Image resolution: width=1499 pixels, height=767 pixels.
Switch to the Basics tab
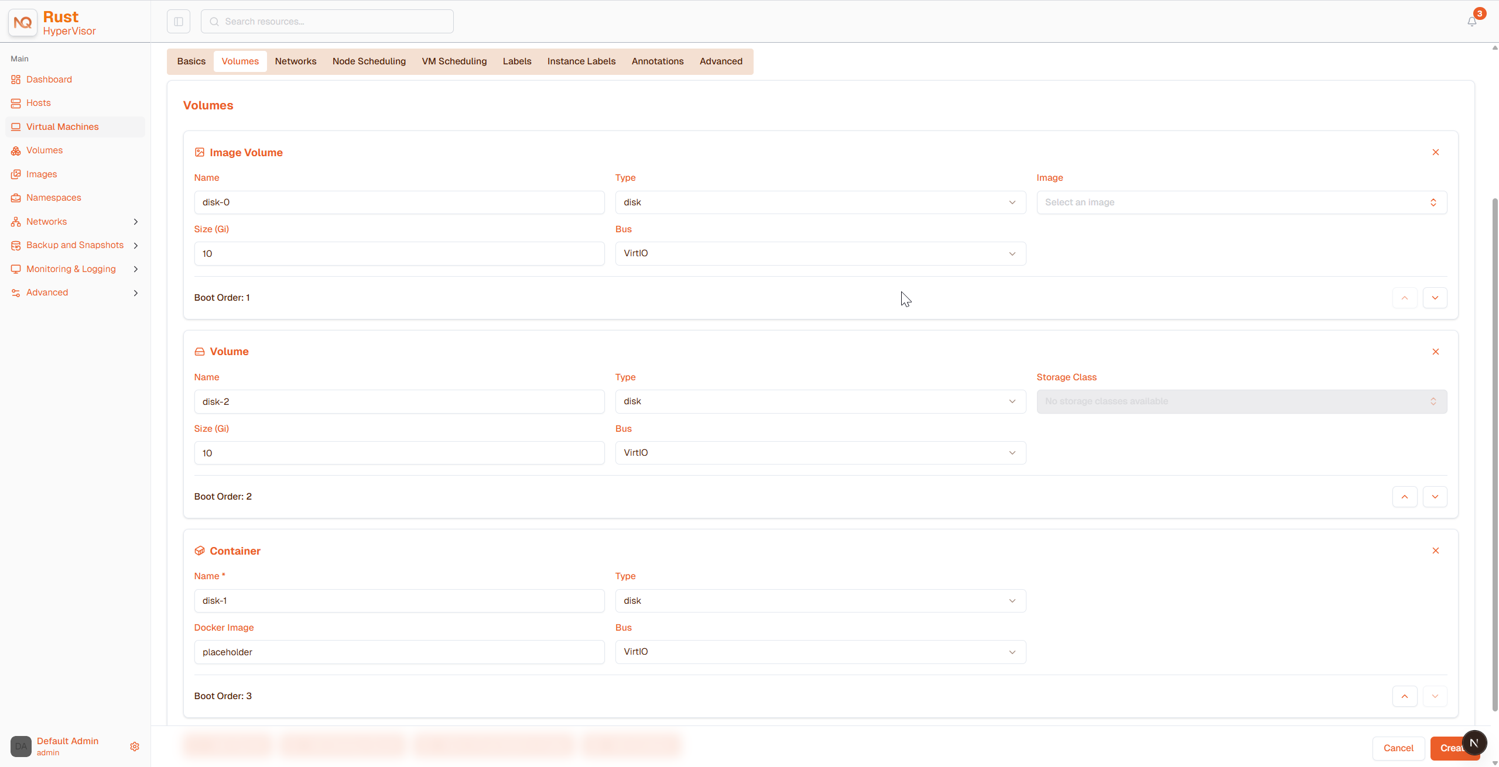(191, 61)
